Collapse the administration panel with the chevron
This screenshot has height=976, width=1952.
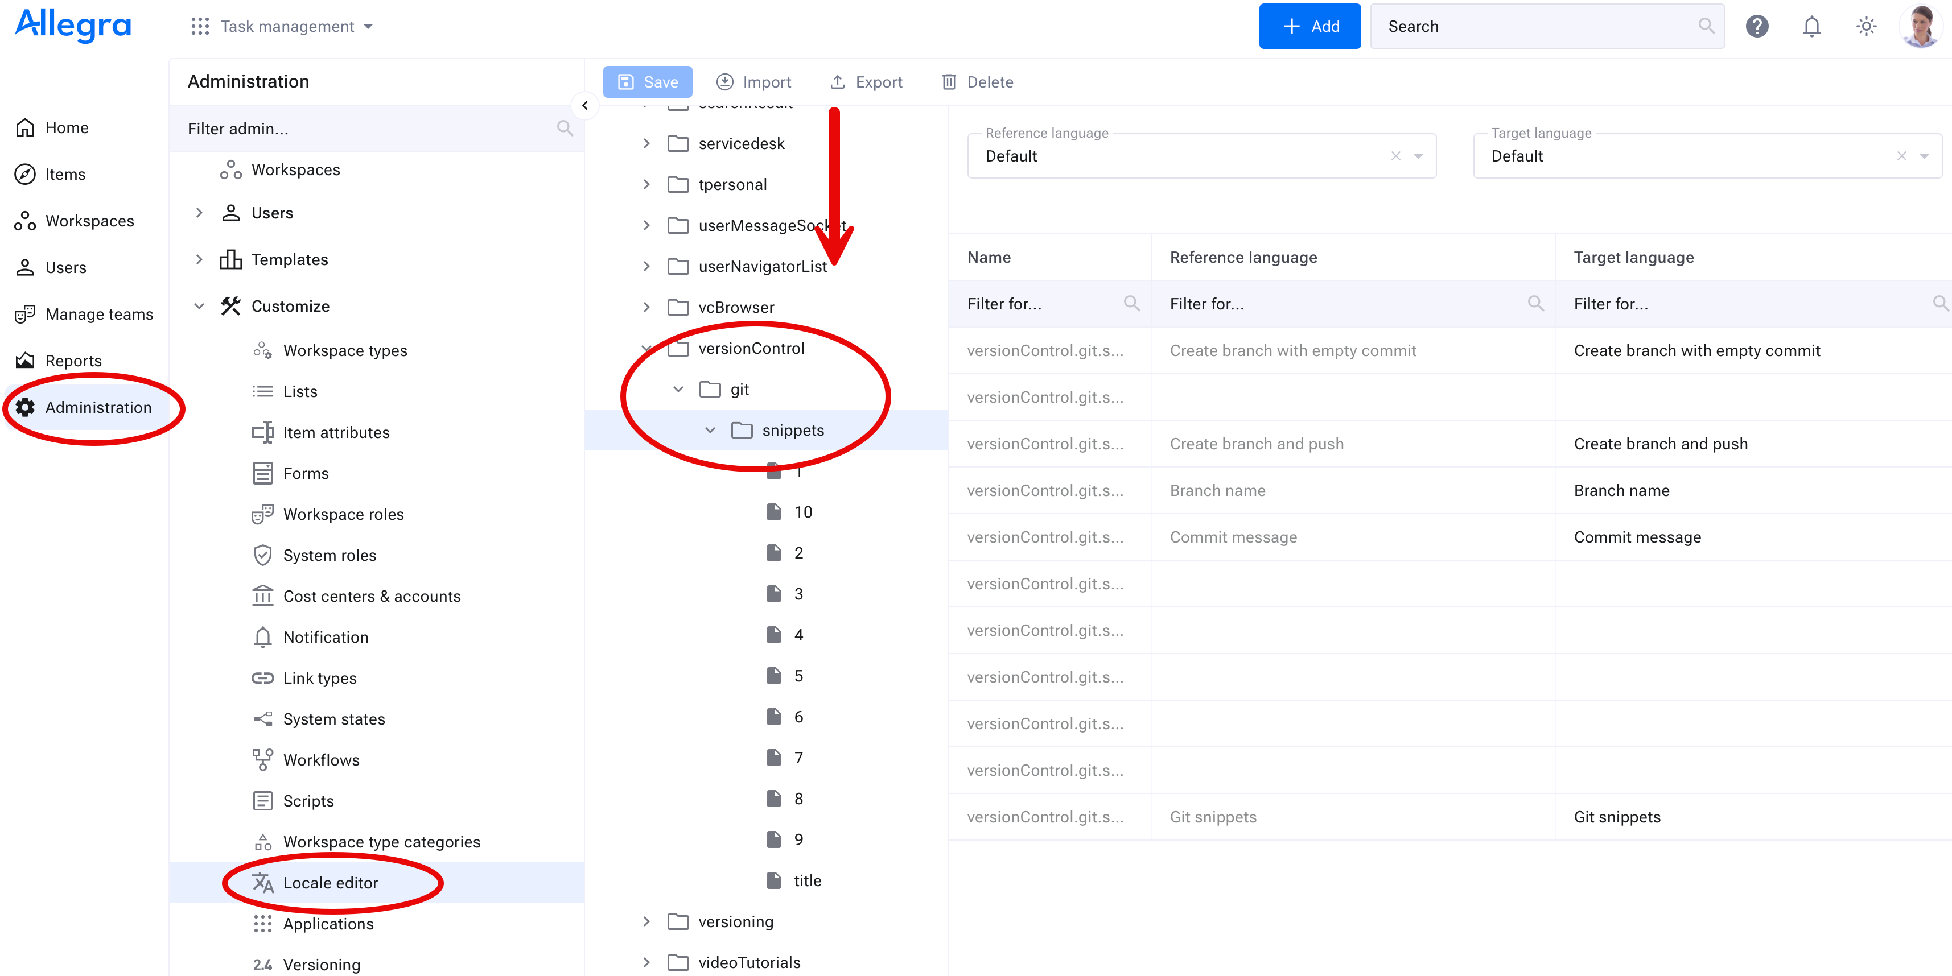(x=585, y=105)
